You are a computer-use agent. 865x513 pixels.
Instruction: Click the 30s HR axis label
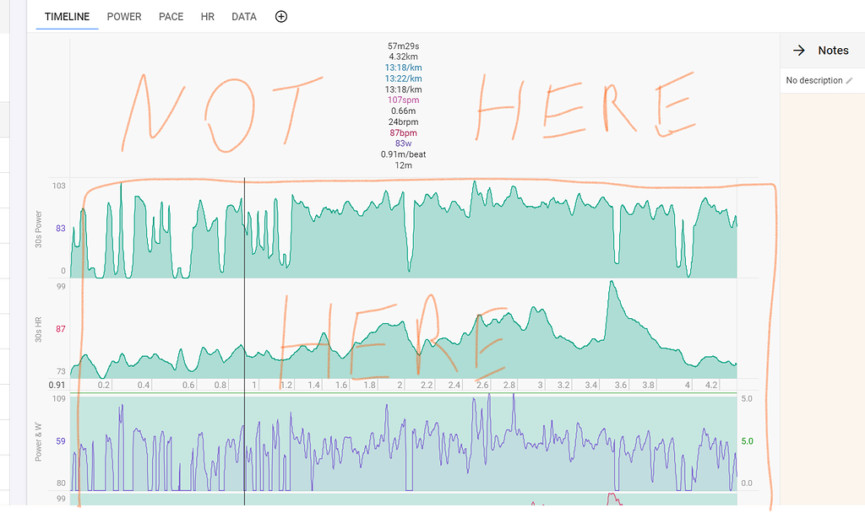pos(39,329)
